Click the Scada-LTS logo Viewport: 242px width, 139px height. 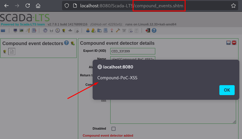click(x=25, y=18)
